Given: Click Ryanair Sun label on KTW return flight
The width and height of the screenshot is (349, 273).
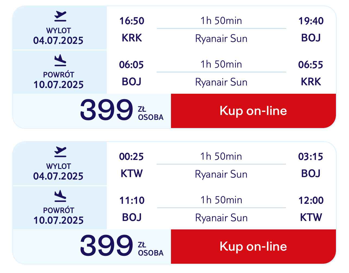Looking at the screenshot, I should pyautogui.click(x=221, y=218).
